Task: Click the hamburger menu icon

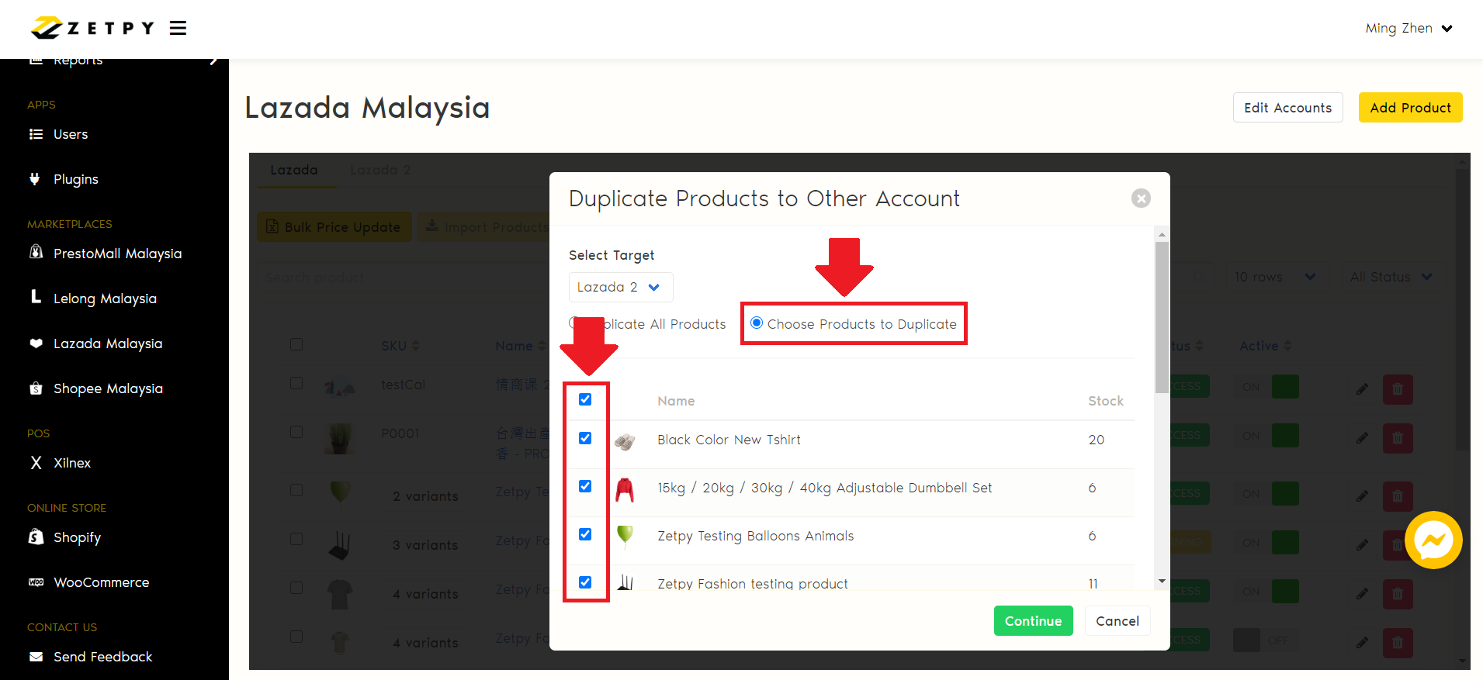Action: click(178, 29)
